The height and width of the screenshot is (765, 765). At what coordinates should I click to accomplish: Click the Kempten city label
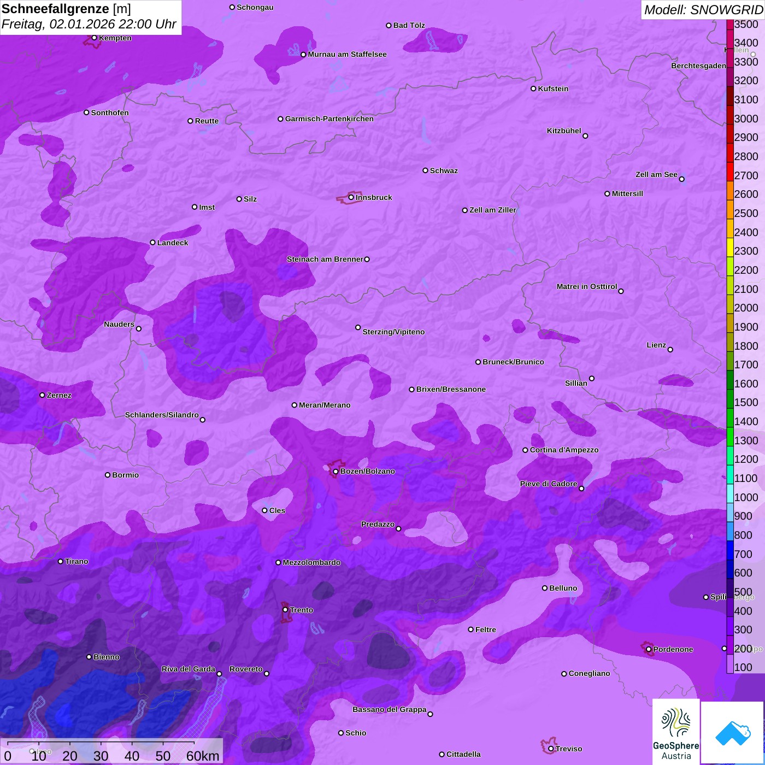pyautogui.click(x=115, y=38)
